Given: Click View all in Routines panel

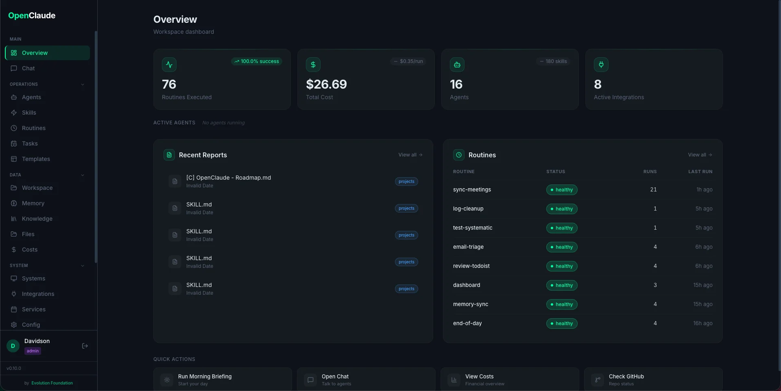Looking at the screenshot, I should click(x=700, y=155).
